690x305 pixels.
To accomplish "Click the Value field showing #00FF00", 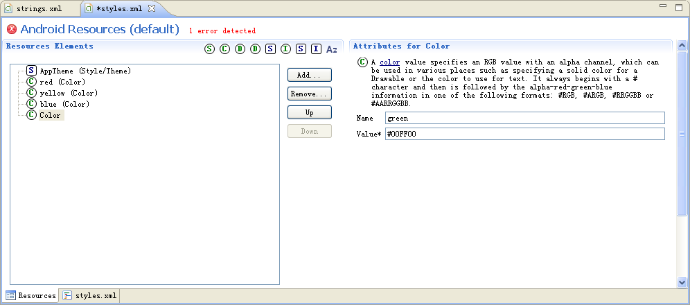I will tap(524, 134).
